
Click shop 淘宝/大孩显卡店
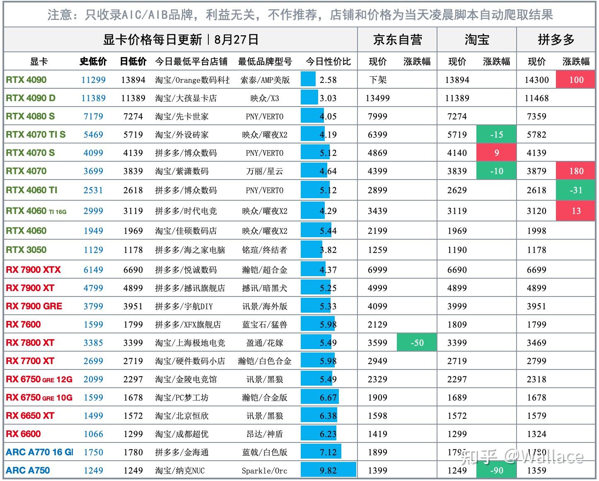click(x=186, y=98)
